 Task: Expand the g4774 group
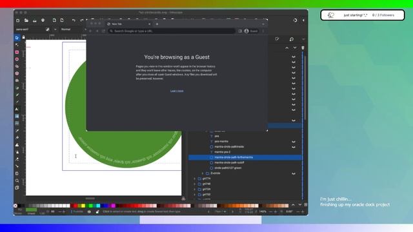tap(195, 179)
